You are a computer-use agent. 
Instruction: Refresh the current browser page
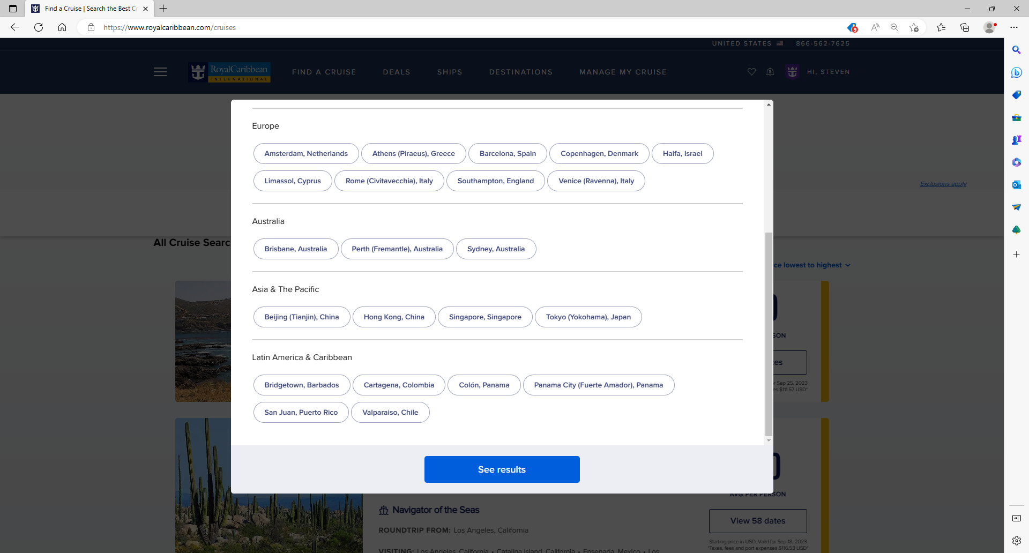point(39,27)
